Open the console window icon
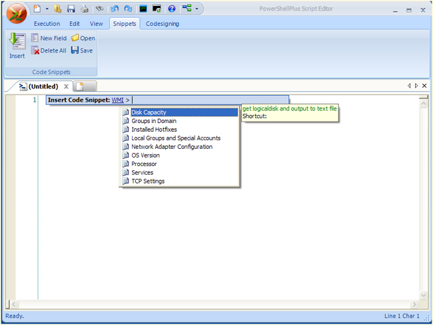This screenshot has height=325, width=433. click(143, 9)
